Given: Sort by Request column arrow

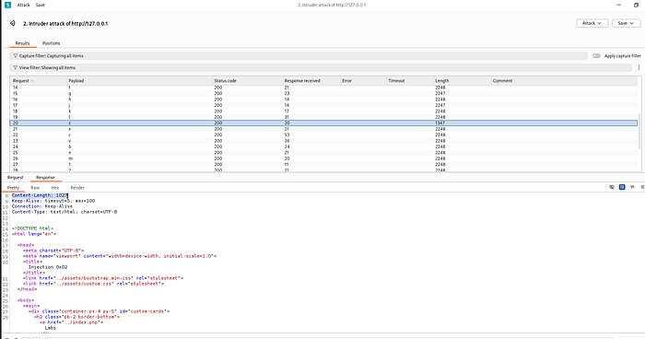Looking at the screenshot, I should click(x=33, y=81).
